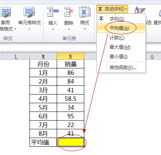Click the Format as Table (套用表格格式) icon
Viewport: 161px width, 155px height.
(5, 12)
